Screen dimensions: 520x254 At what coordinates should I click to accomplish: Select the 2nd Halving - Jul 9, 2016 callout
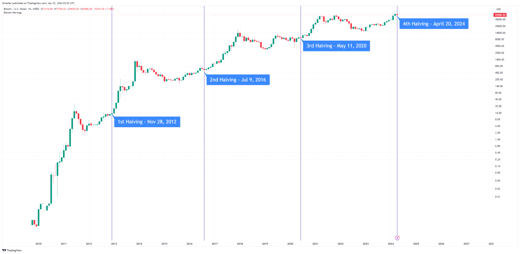(238, 80)
